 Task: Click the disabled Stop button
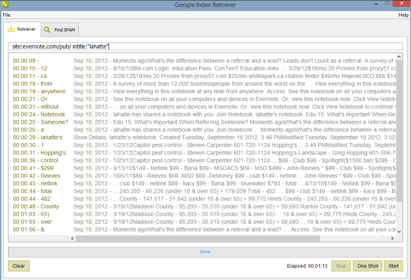pos(341,266)
